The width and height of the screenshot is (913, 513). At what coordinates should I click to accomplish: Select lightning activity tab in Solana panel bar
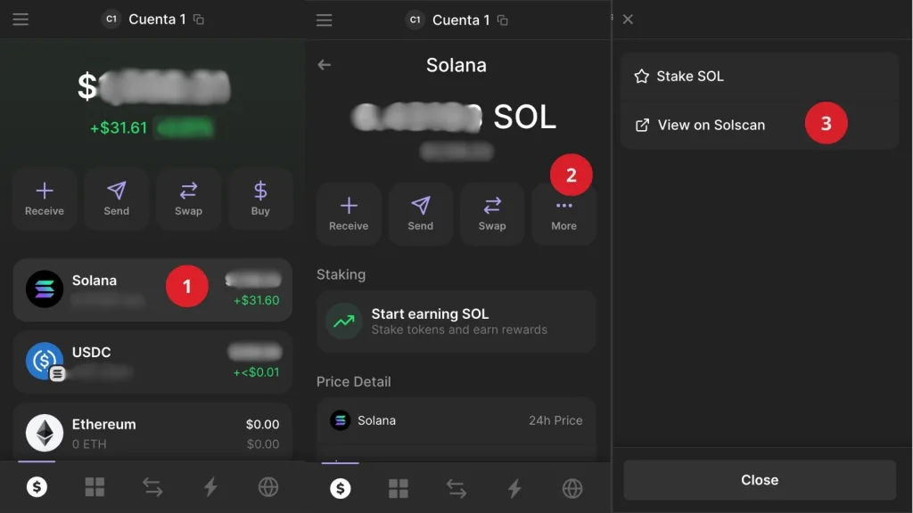pyautogui.click(x=514, y=489)
